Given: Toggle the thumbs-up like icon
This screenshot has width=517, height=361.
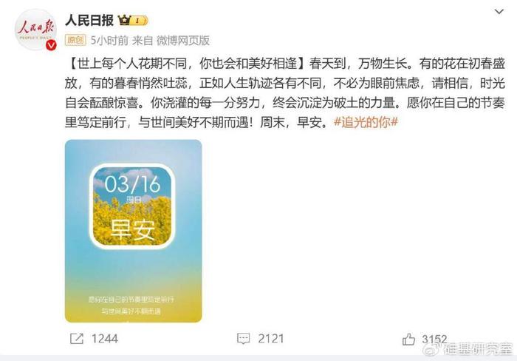Looking at the screenshot, I should (408, 339).
